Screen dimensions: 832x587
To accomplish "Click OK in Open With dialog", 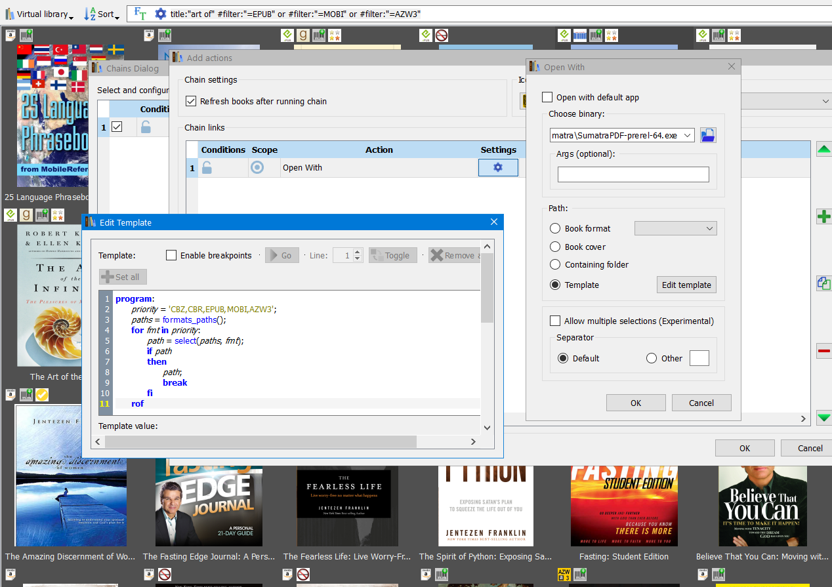I will point(636,403).
